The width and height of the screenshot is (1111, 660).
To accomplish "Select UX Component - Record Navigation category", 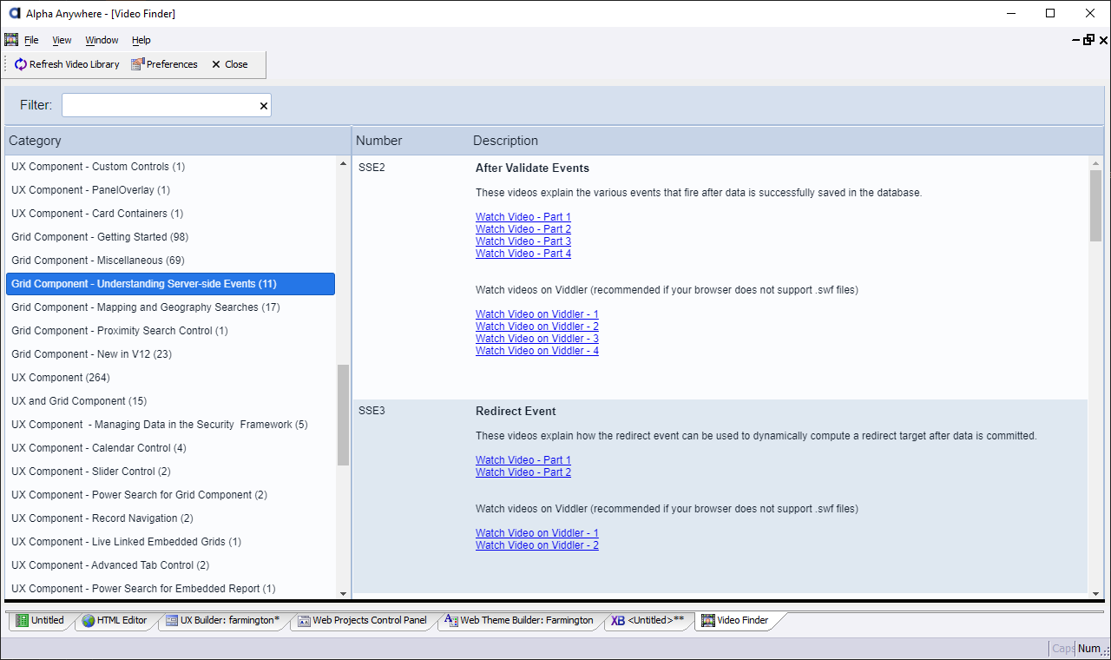I will tap(170, 518).
